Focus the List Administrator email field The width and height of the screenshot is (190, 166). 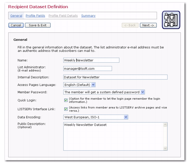(x=87, y=68)
